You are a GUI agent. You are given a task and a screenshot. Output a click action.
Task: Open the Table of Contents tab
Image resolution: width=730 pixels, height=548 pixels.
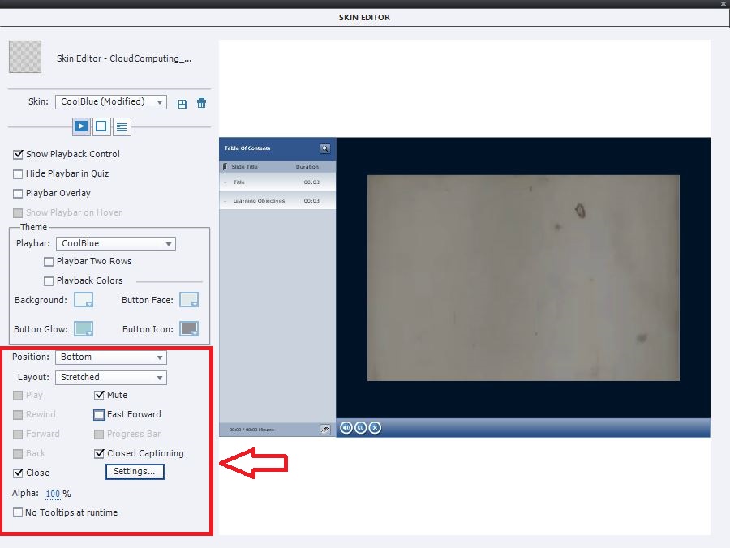(122, 126)
